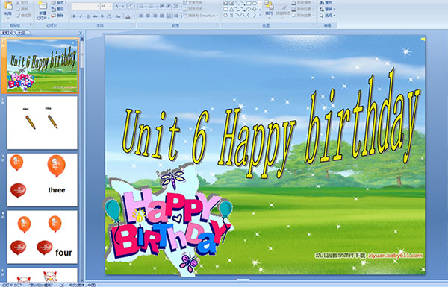Select the Format Painter brush
Viewport: 448px width, 287px height.
click(x=18, y=16)
